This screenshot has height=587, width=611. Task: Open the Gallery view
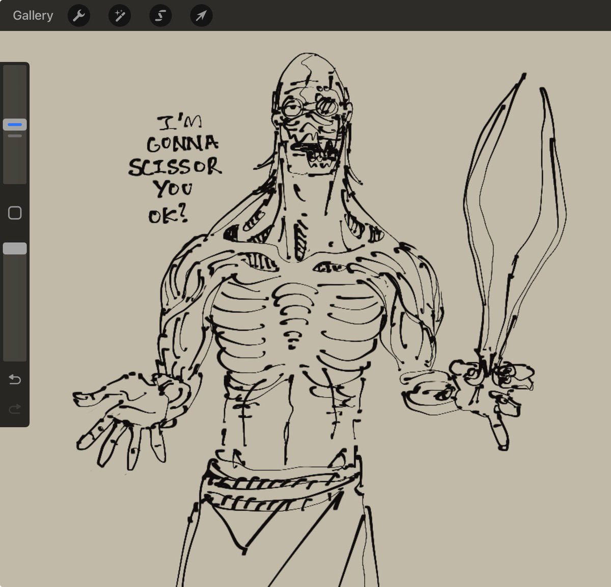[33, 16]
